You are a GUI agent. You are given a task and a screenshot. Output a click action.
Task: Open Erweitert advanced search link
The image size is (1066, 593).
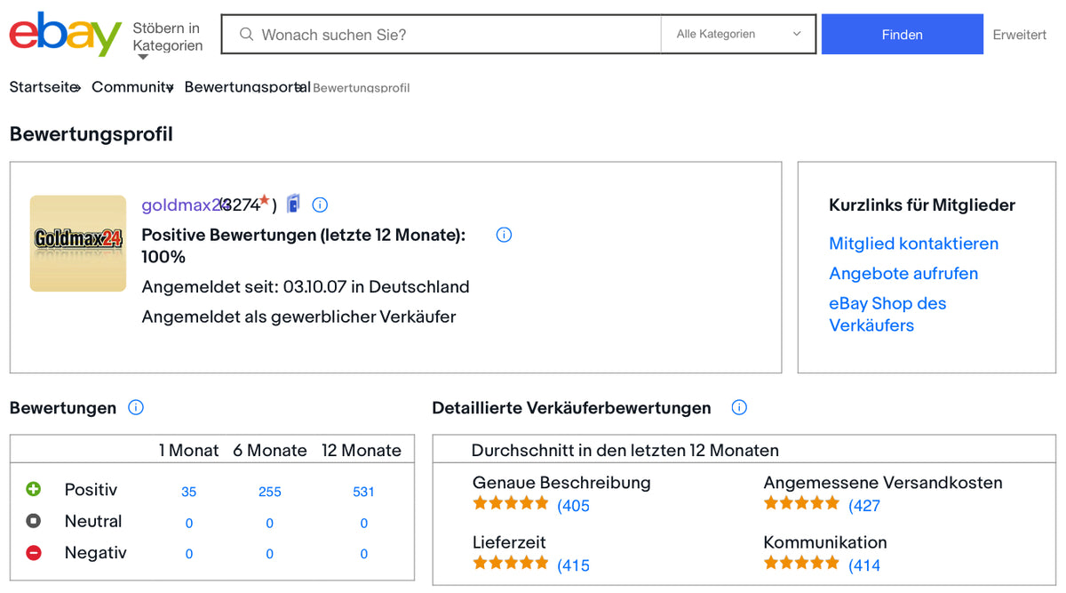click(1020, 35)
